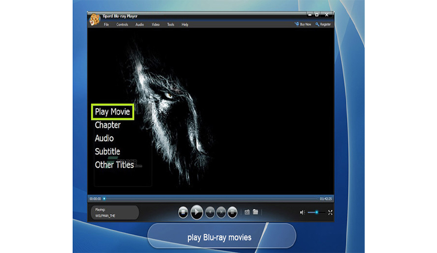Click the playback progress seek bar
The height and width of the screenshot is (253, 437).
pyautogui.click(x=211, y=199)
